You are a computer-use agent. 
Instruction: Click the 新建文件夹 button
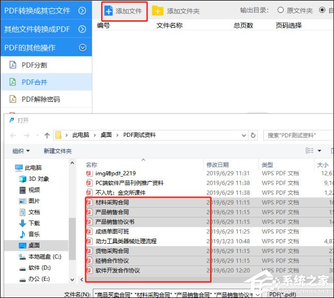click(x=57, y=151)
